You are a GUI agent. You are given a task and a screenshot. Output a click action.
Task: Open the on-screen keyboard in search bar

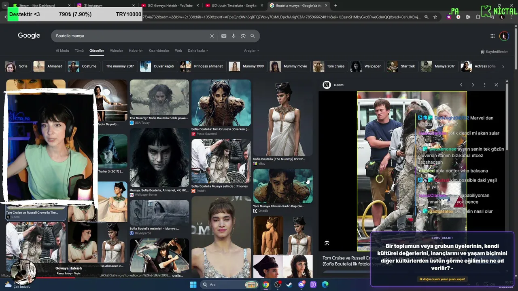pyautogui.click(x=224, y=36)
